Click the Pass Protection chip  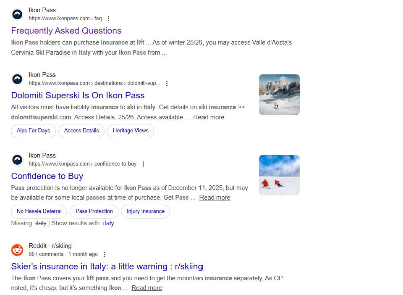coord(94,211)
